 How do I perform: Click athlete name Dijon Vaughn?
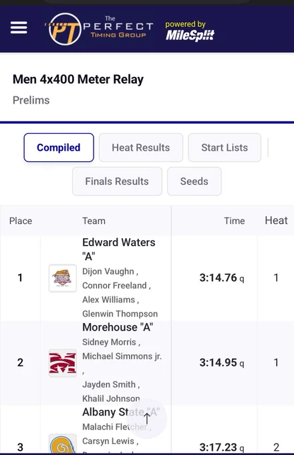click(108, 271)
